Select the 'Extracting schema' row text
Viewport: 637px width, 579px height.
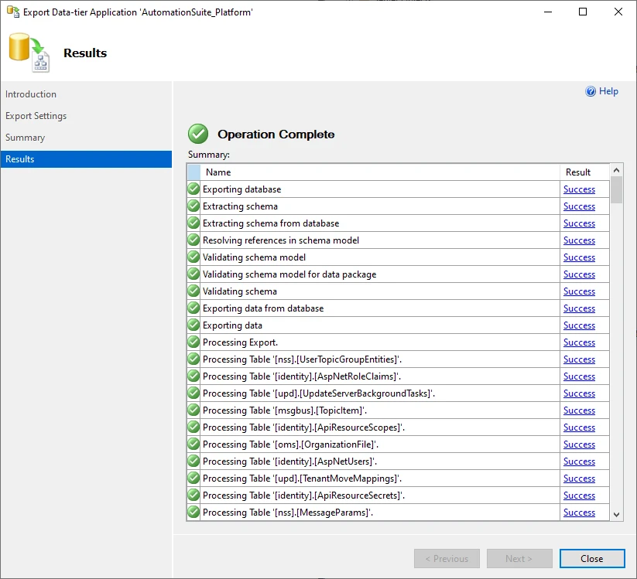point(240,206)
